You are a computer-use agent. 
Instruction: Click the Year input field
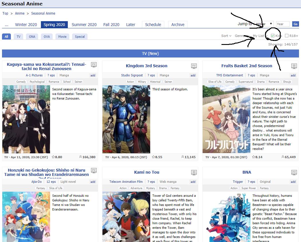pyautogui.click(x=283, y=24)
